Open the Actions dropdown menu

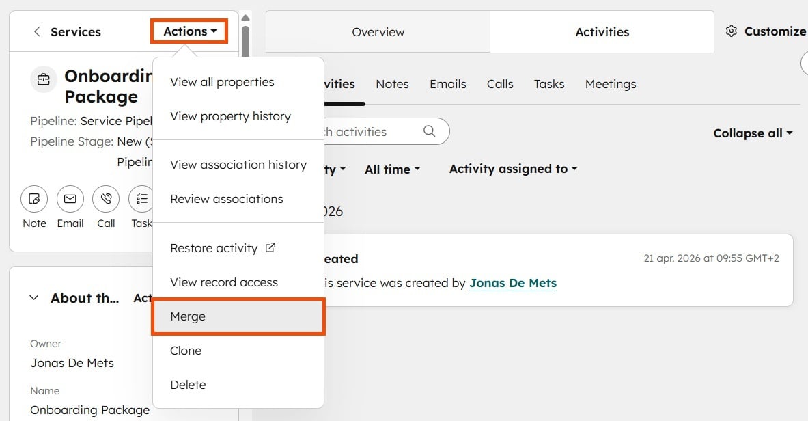tap(189, 31)
